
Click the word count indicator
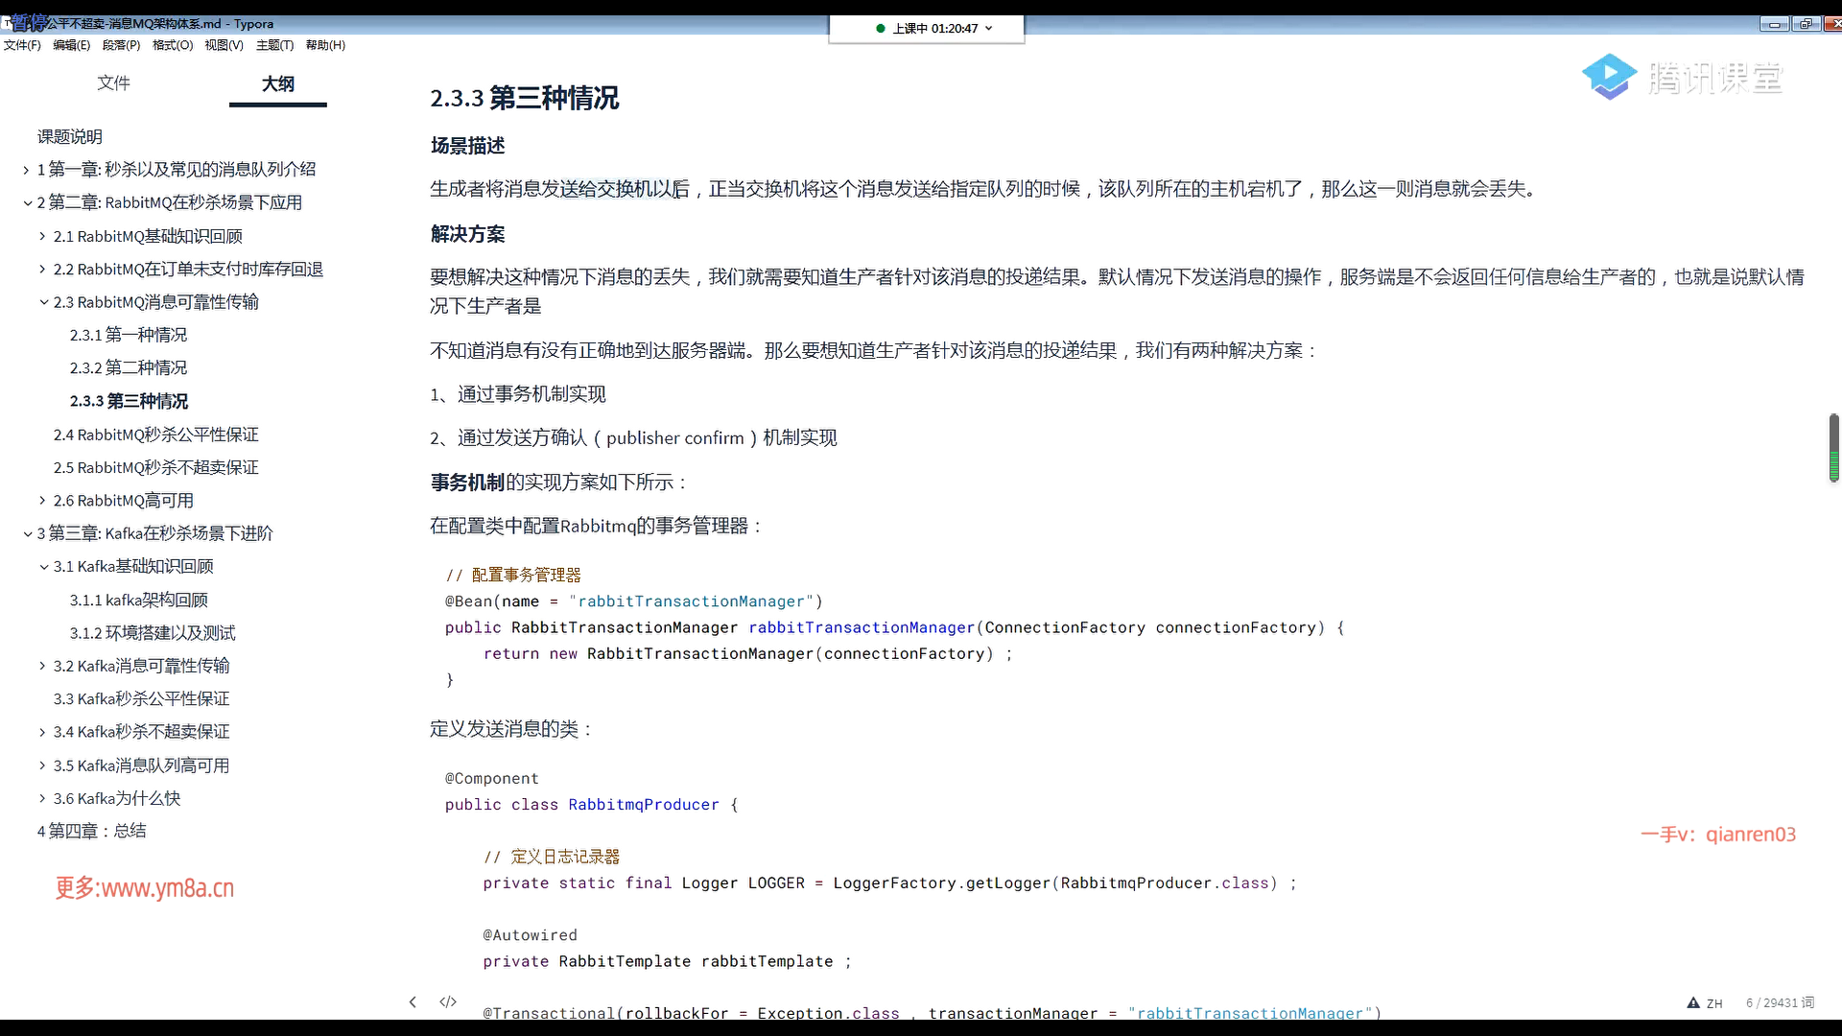(x=1780, y=1002)
